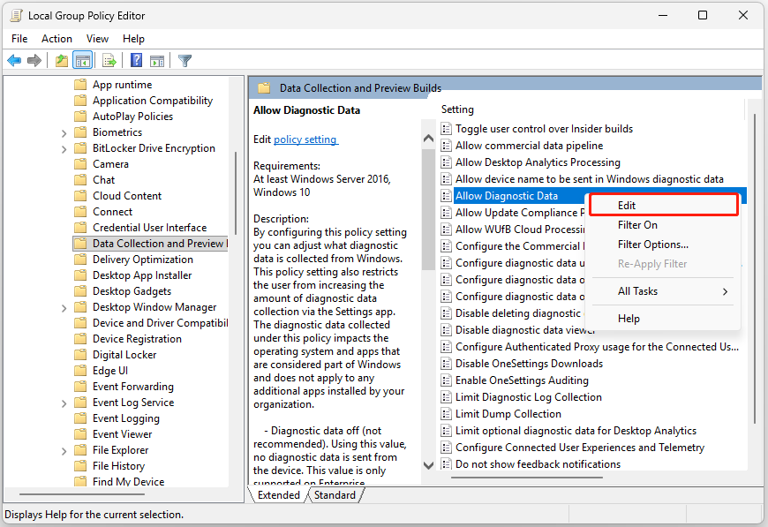Click the Back navigation arrow in the toolbar

pyautogui.click(x=15, y=60)
